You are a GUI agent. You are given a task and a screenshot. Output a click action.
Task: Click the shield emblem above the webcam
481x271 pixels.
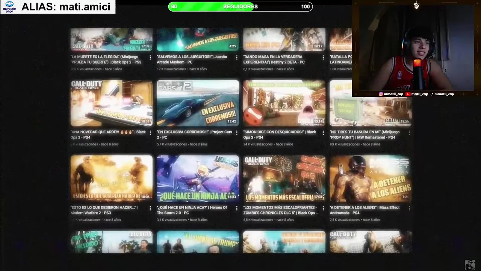pos(416,5)
